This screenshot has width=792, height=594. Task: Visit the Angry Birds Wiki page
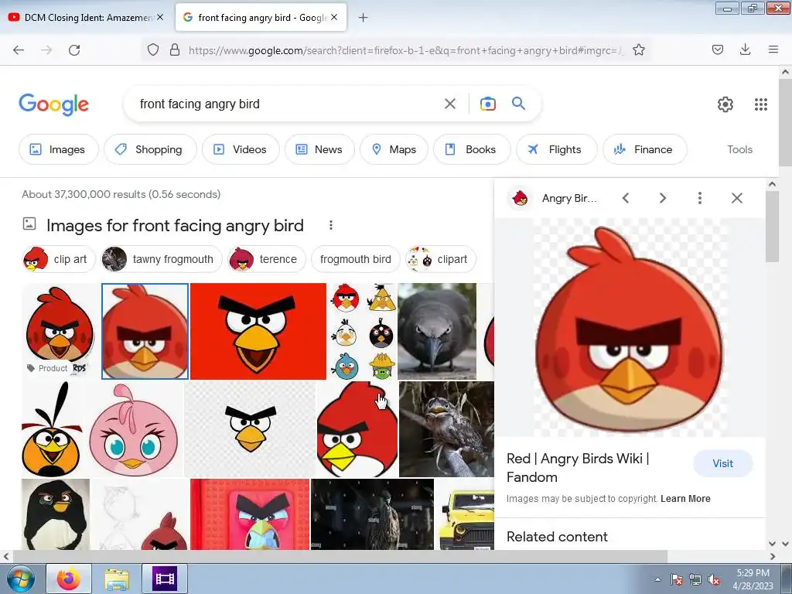(722, 463)
